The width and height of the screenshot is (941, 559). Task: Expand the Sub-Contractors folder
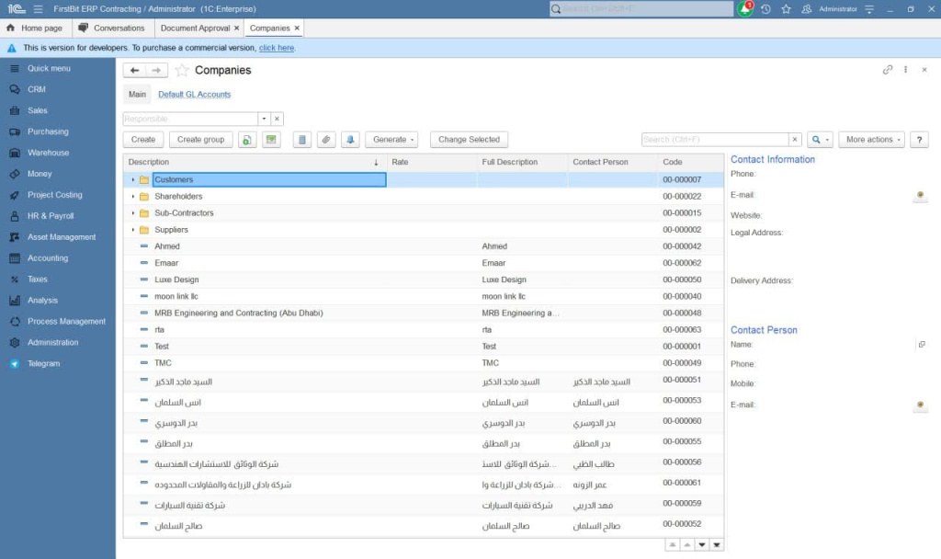(132, 213)
